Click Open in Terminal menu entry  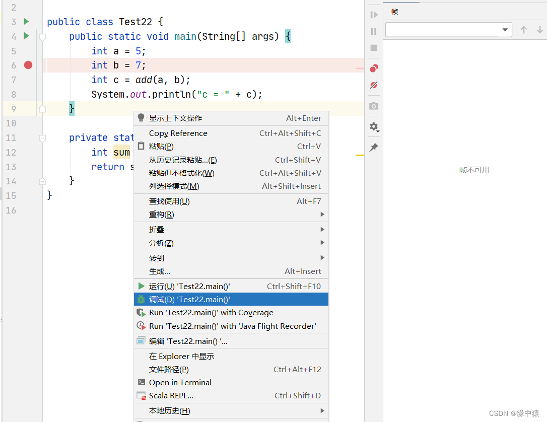(180, 383)
